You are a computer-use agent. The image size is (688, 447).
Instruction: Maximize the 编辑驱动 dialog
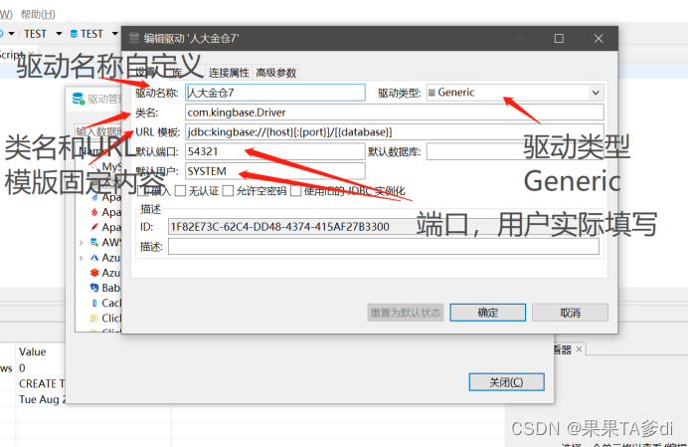(x=559, y=38)
